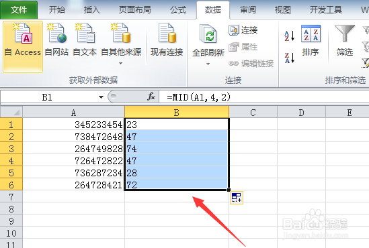Image resolution: width=369 pixels, height=248 pixels.
Task: Select cell B5 with value 28
Action: click(x=177, y=172)
